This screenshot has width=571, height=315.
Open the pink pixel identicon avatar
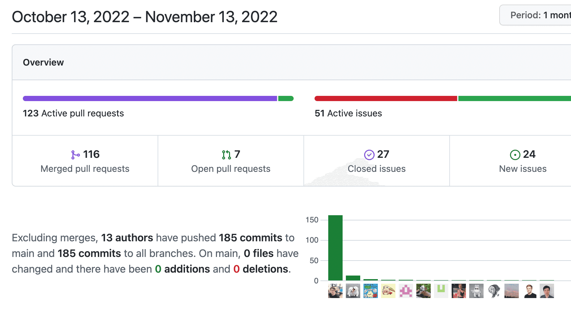pos(406,291)
